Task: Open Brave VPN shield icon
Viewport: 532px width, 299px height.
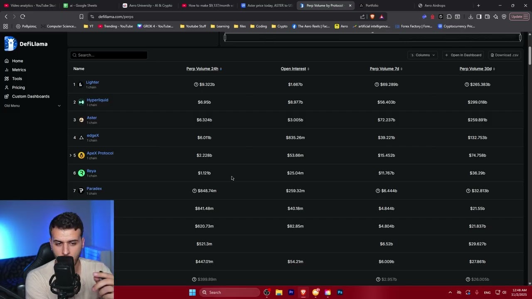Action: coord(504,17)
